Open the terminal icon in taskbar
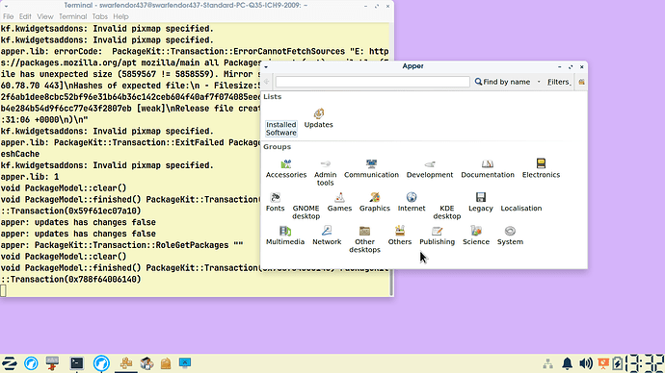 pyautogui.click(x=77, y=363)
